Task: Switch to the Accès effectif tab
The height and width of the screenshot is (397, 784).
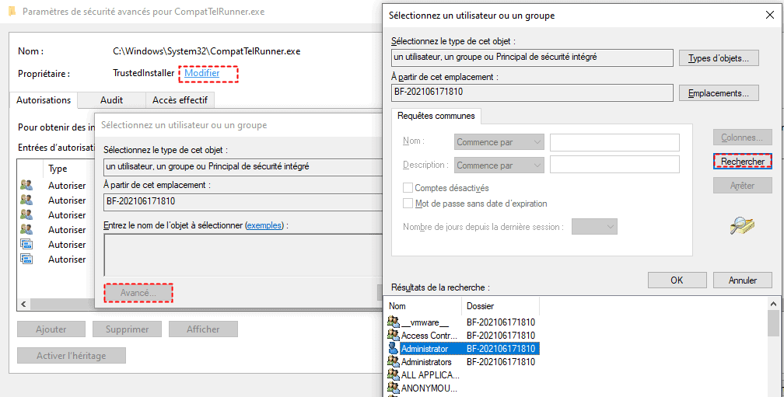Action: [180, 100]
